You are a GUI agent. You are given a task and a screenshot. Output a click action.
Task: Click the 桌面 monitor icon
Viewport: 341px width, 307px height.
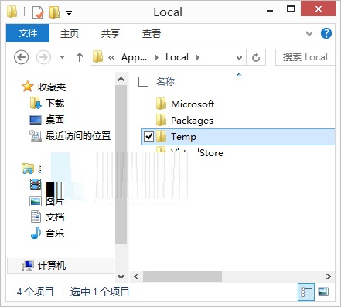36,120
